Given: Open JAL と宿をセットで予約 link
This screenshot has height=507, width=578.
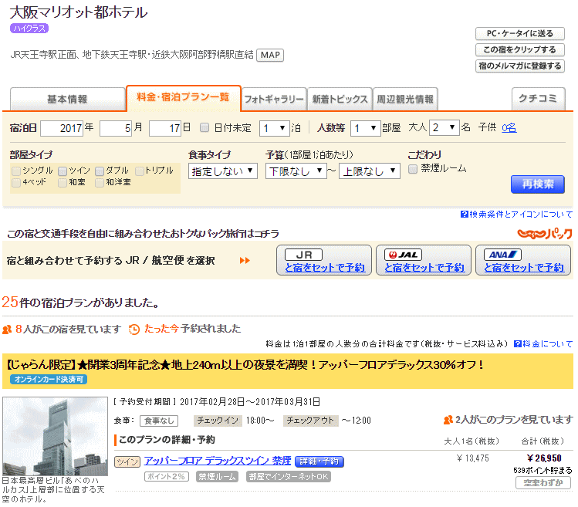Looking at the screenshot, I should [x=424, y=268].
